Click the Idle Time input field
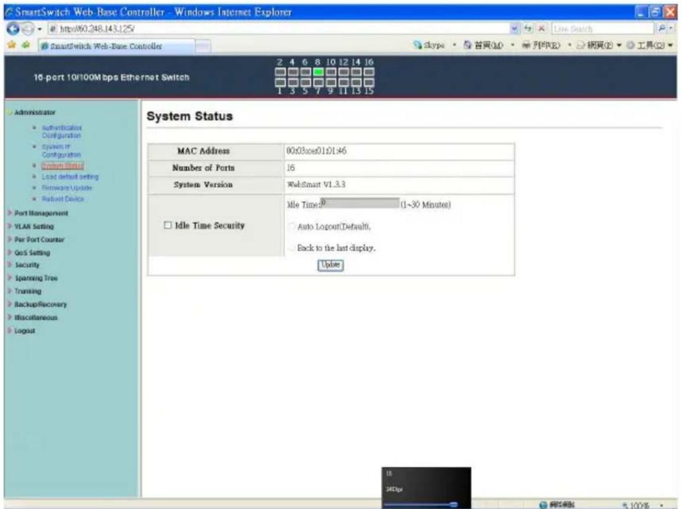This screenshot has width=681, height=509. (x=359, y=203)
